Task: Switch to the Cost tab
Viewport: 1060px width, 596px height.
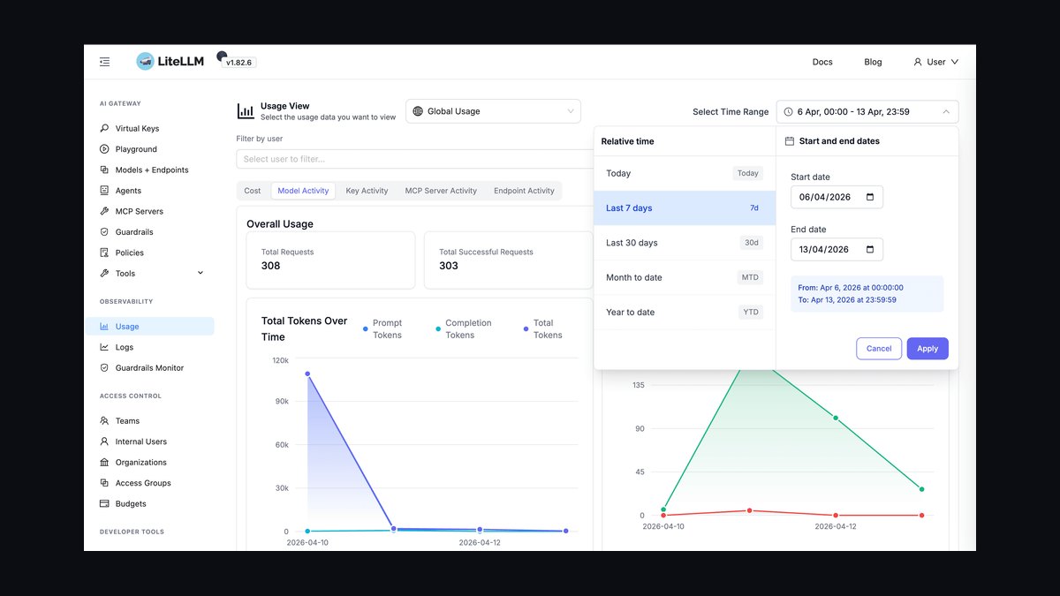Action: [253, 191]
